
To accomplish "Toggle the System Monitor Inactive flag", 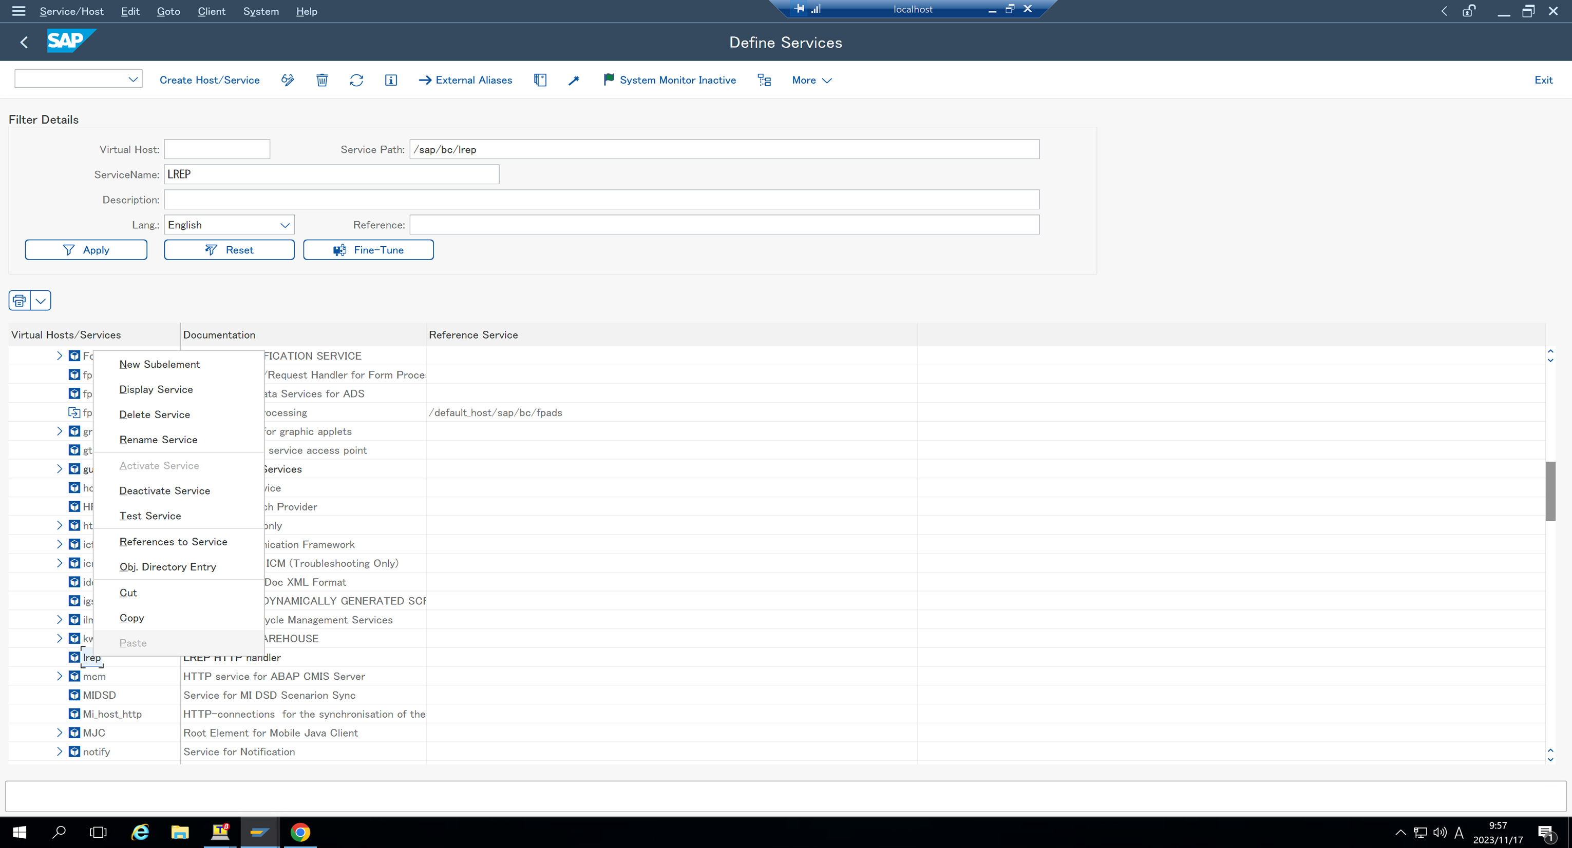I will pyautogui.click(x=670, y=80).
